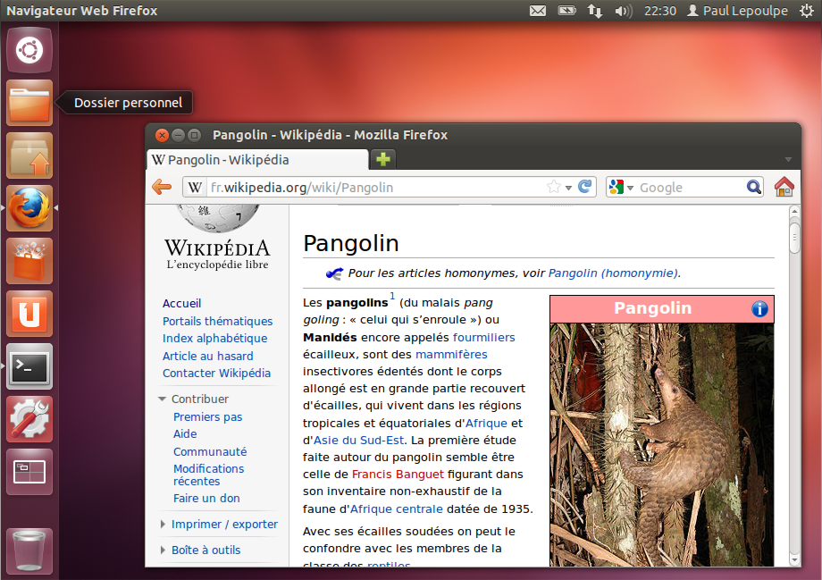Click the scrollbar up arrow
The height and width of the screenshot is (580, 822).
(794, 211)
